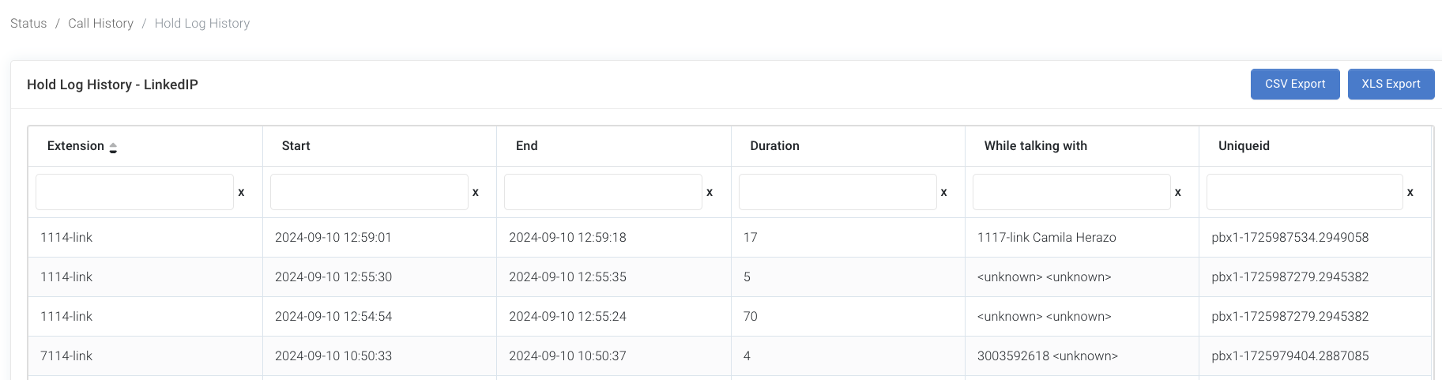This screenshot has width=1442, height=380.
Task: Clear the Start filter with its x
Action: coord(475,192)
